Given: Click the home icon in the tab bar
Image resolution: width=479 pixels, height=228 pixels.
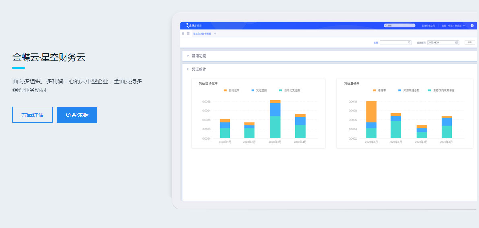Looking at the screenshot, I should coord(183,33).
